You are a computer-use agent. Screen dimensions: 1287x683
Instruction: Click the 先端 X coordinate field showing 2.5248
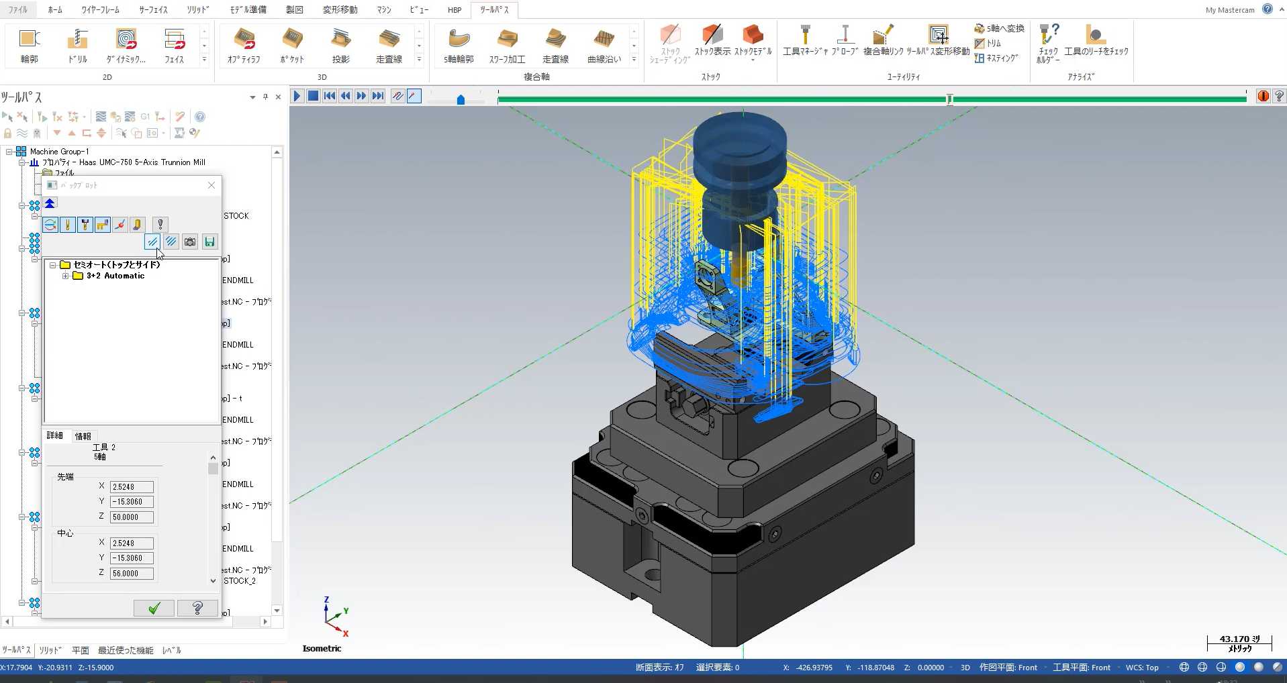point(131,486)
